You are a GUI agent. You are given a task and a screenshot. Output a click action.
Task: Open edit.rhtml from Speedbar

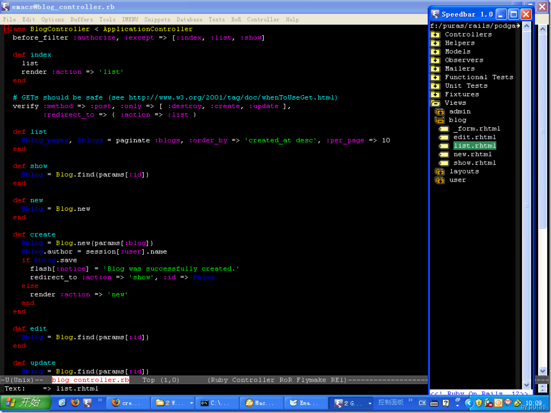475,137
